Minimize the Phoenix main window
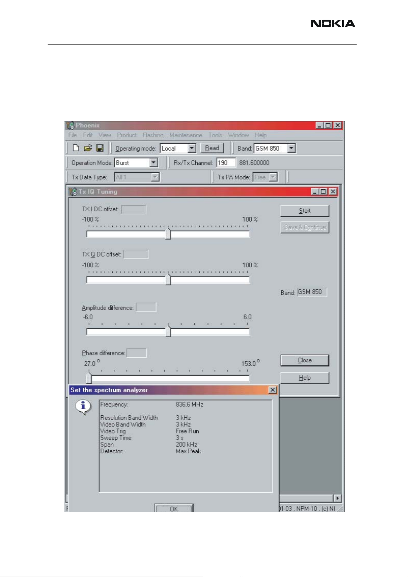The width and height of the screenshot is (408, 577). click(x=320, y=125)
